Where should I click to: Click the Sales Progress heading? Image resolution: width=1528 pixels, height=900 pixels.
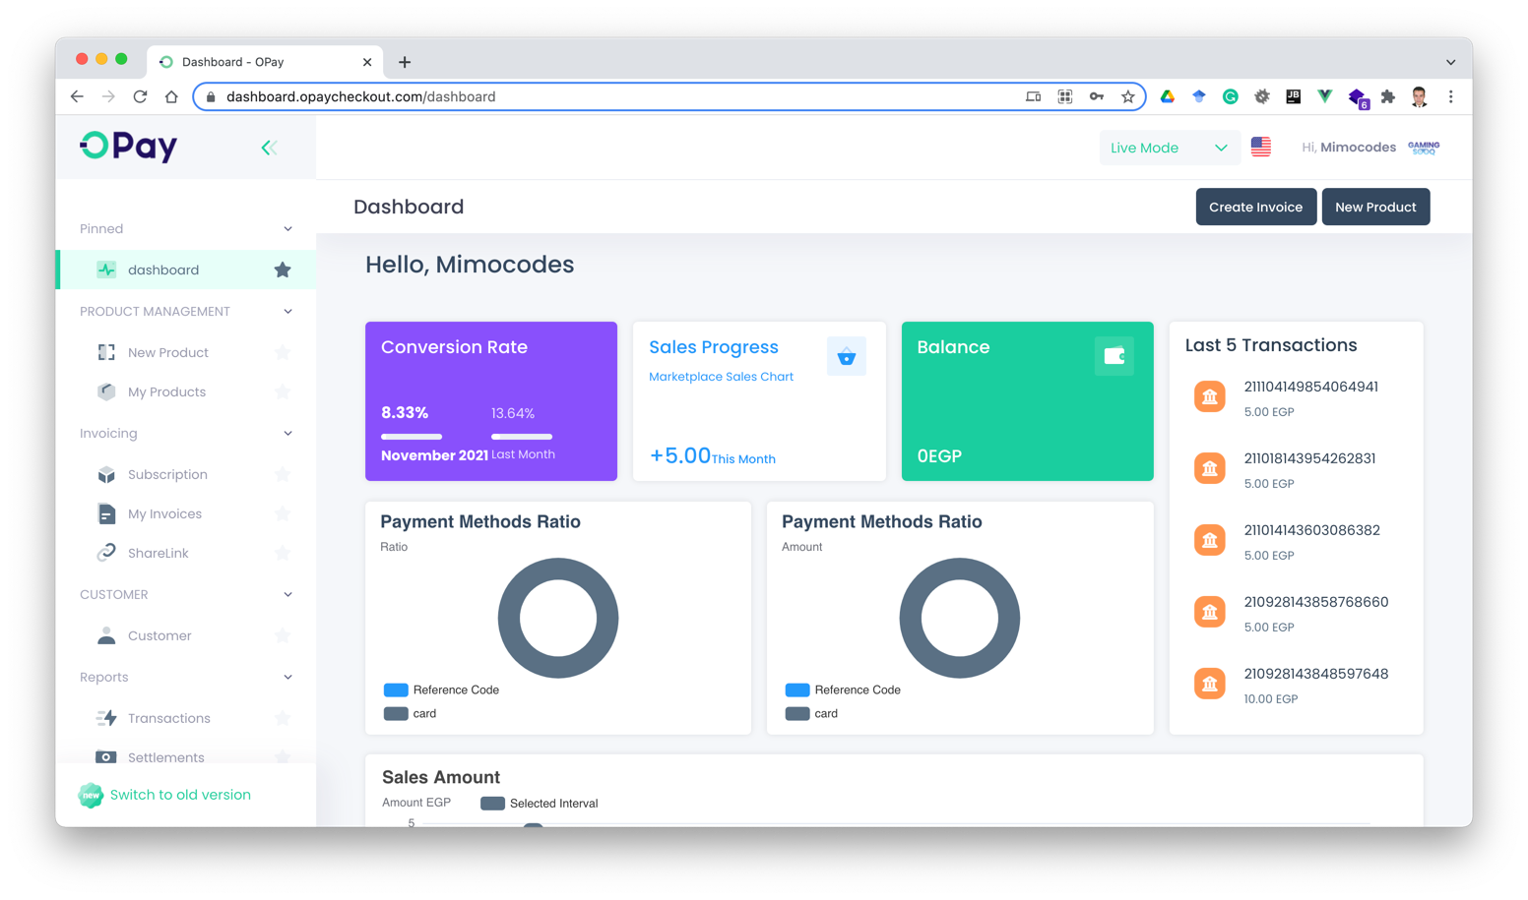tap(714, 347)
